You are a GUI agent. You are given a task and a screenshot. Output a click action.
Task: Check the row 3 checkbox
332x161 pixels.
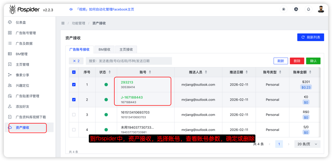[74, 115]
